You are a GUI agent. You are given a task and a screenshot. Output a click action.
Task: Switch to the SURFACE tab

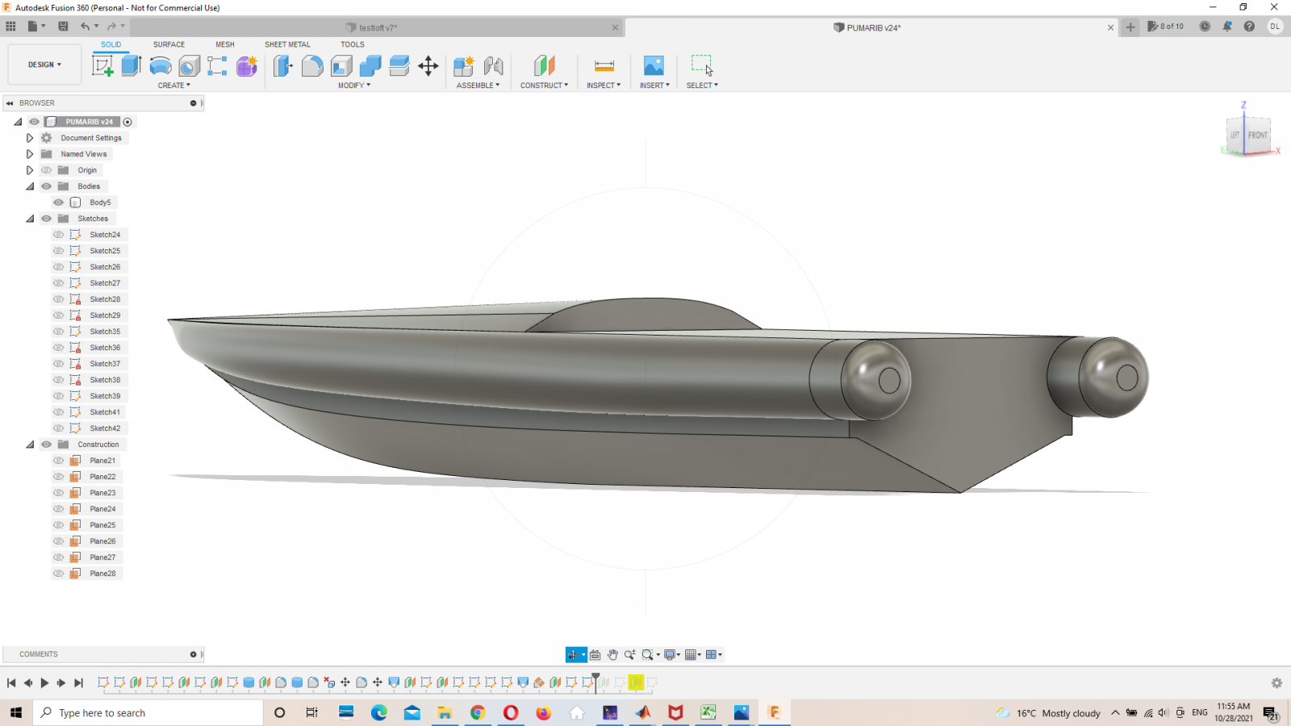click(x=169, y=44)
